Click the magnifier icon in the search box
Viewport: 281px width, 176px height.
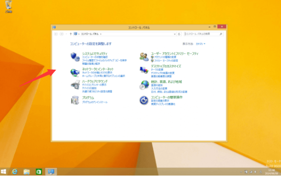pos(221,34)
